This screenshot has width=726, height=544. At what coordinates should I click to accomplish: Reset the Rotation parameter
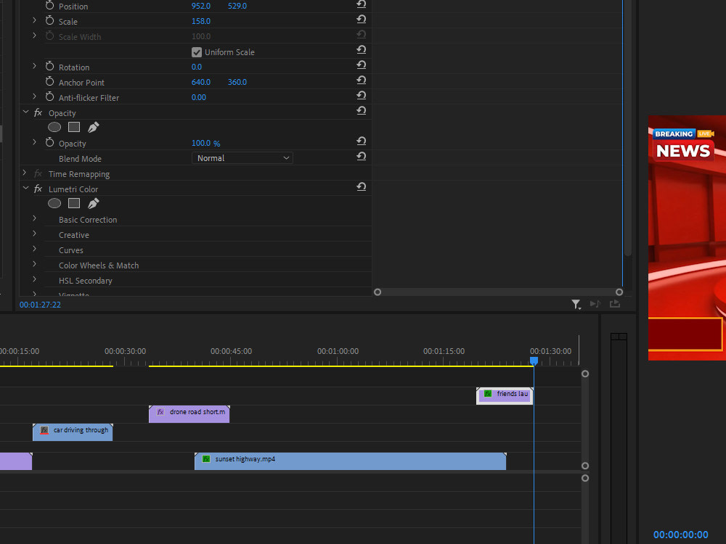coord(361,65)
